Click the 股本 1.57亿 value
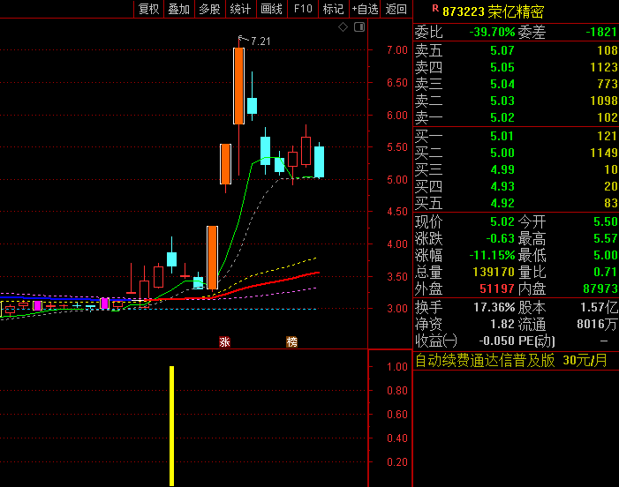 [599, 307]
